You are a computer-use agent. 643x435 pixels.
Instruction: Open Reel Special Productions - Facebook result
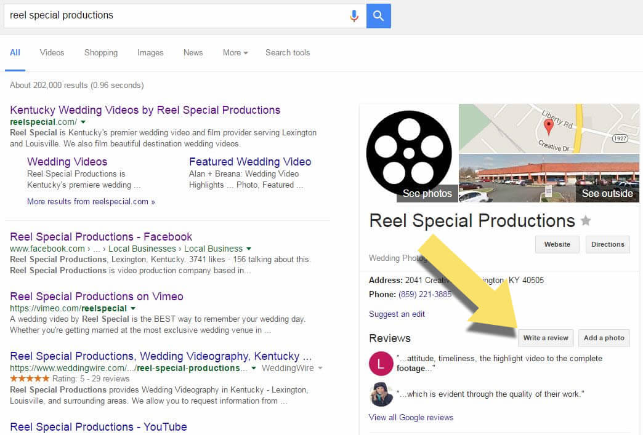pos(101,237)
